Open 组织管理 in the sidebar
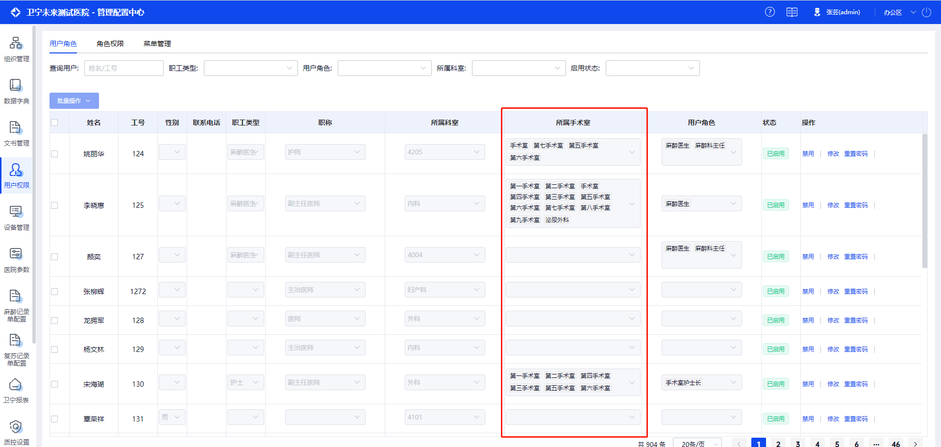 (16, 49)
